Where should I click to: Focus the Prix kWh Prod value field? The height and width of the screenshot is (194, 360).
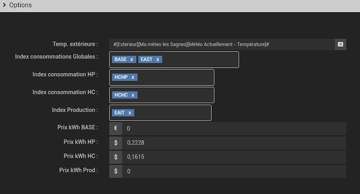234,171
